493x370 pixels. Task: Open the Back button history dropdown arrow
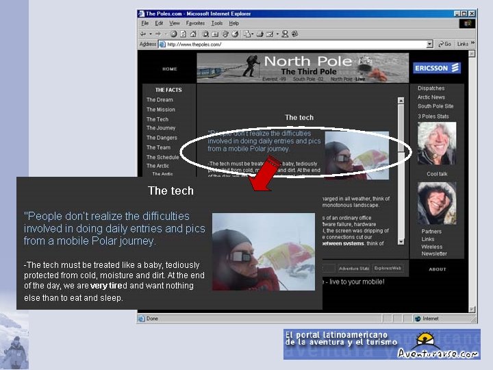click(151, 34)
